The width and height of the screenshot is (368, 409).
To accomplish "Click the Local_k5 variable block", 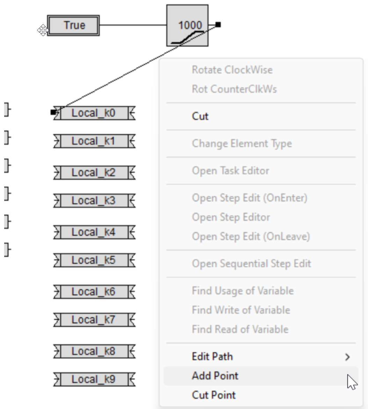I will [94, 260].
